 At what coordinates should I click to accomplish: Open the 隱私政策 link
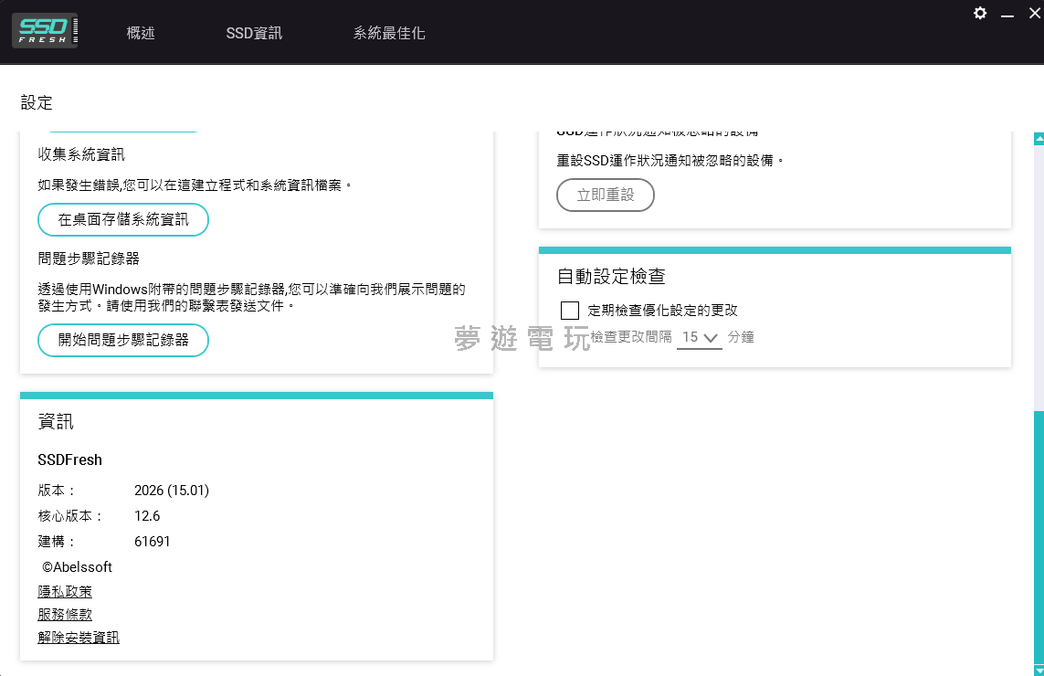[x=65, y=592]
